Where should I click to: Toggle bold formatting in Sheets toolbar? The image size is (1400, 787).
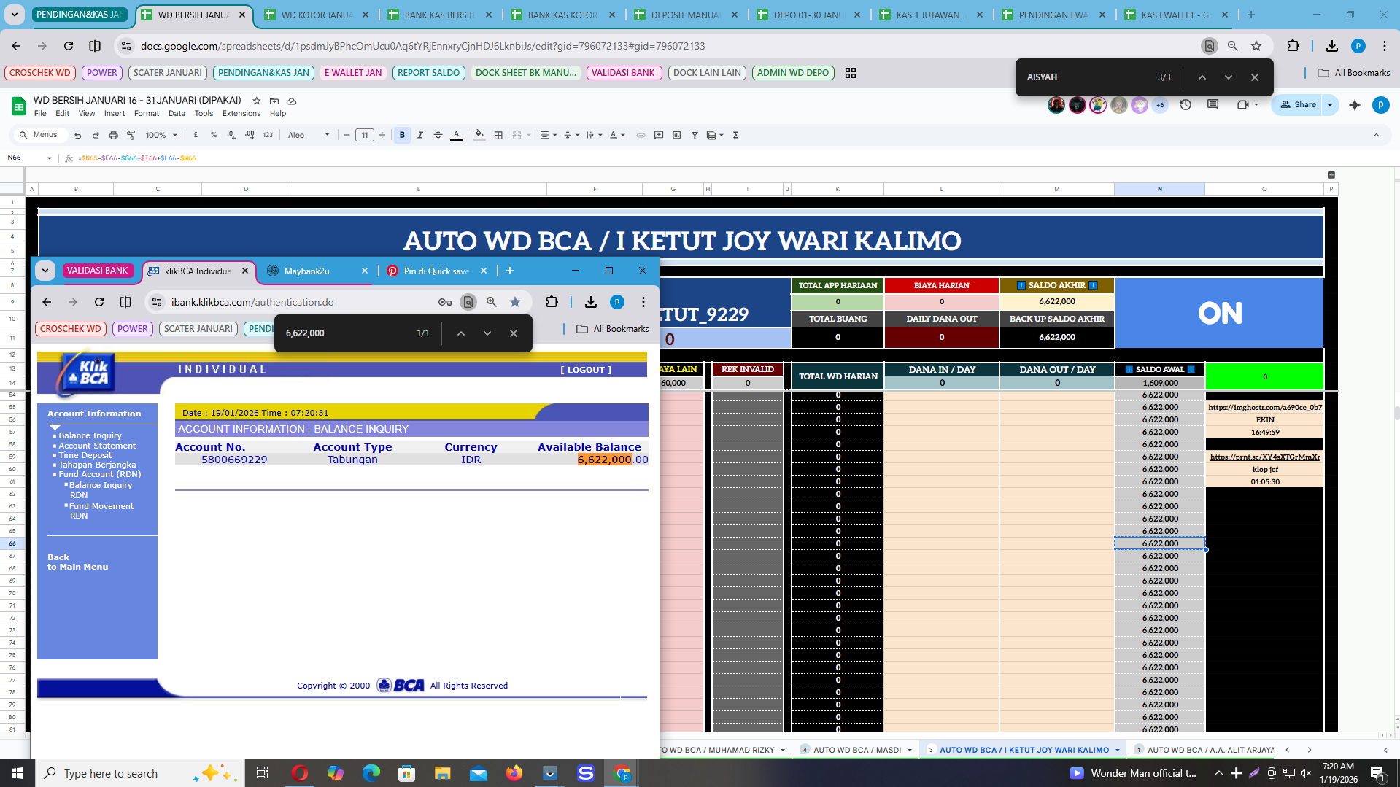[402, 135]
